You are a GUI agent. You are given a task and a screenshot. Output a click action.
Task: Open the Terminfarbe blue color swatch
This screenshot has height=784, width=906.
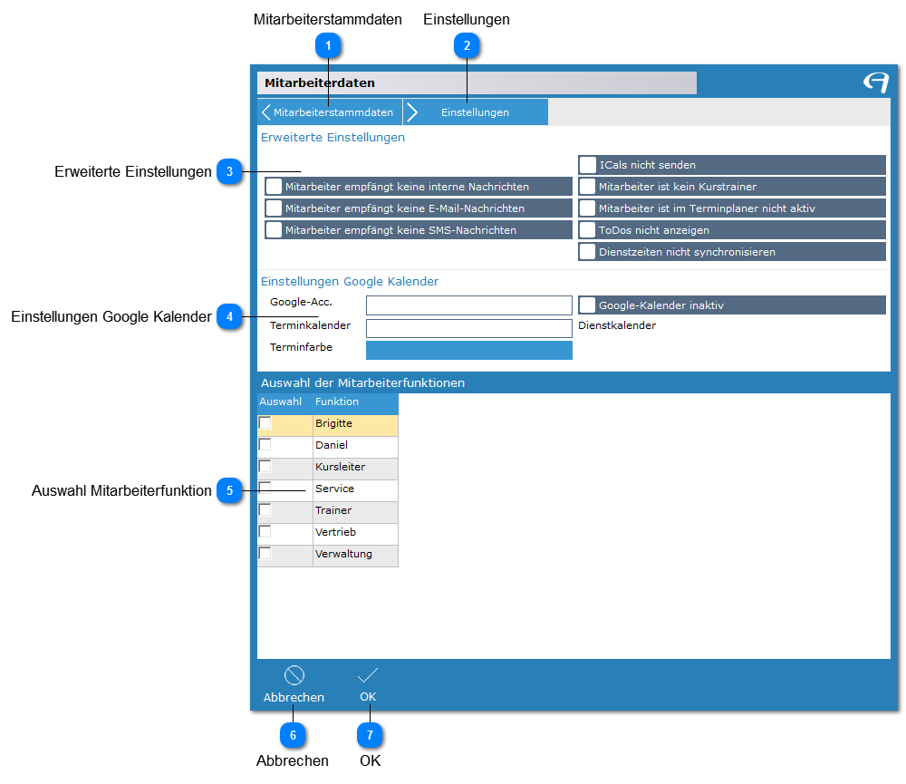[469, 351]
